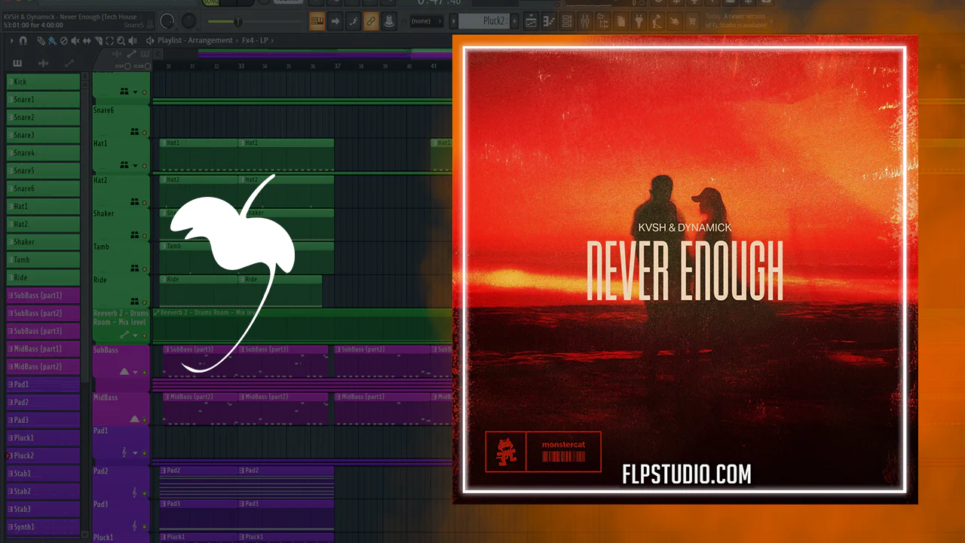Image resolution: width=965 pixels, height=543 pixels.
Task: Select Shaker pattern in the picker list
Action: (x=43, y=242)
